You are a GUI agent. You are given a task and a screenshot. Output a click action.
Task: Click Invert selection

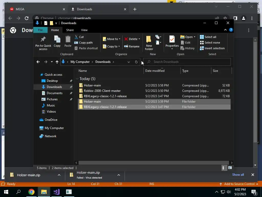click(212, 48)
